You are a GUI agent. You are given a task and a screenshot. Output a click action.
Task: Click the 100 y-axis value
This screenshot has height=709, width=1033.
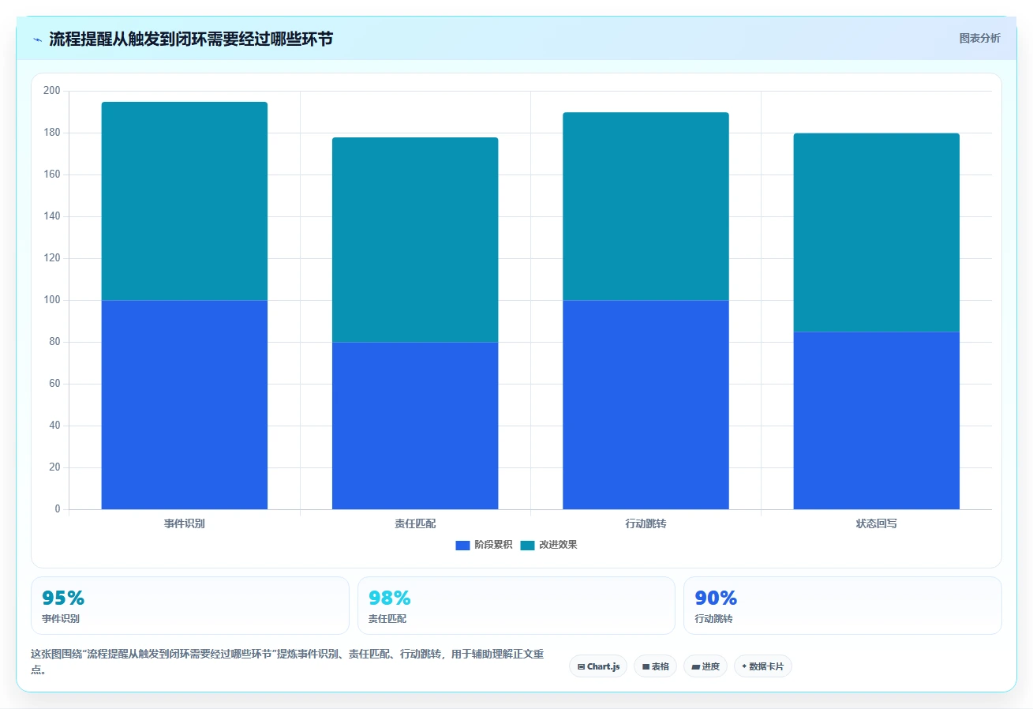52,300
